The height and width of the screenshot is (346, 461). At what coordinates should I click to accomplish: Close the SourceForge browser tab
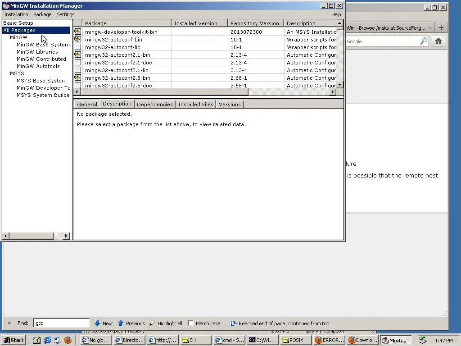pyautogui.click(x=430, y=27)
